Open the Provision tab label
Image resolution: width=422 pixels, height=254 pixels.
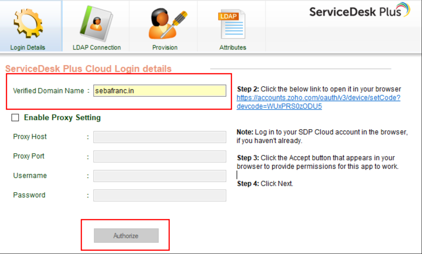tap(165, 47)
